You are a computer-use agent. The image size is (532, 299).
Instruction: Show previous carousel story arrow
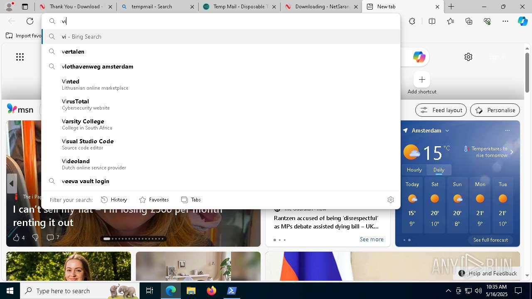point(12,184)
